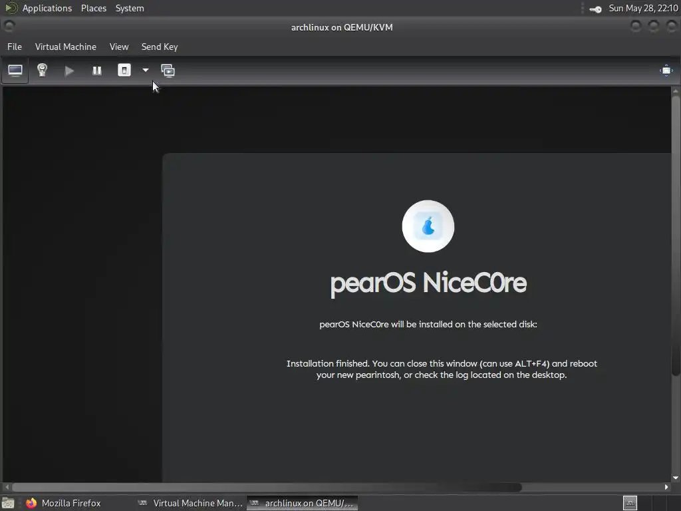Power on the virtual machine
Screen dimensions: 681x511
click(69, 71)
